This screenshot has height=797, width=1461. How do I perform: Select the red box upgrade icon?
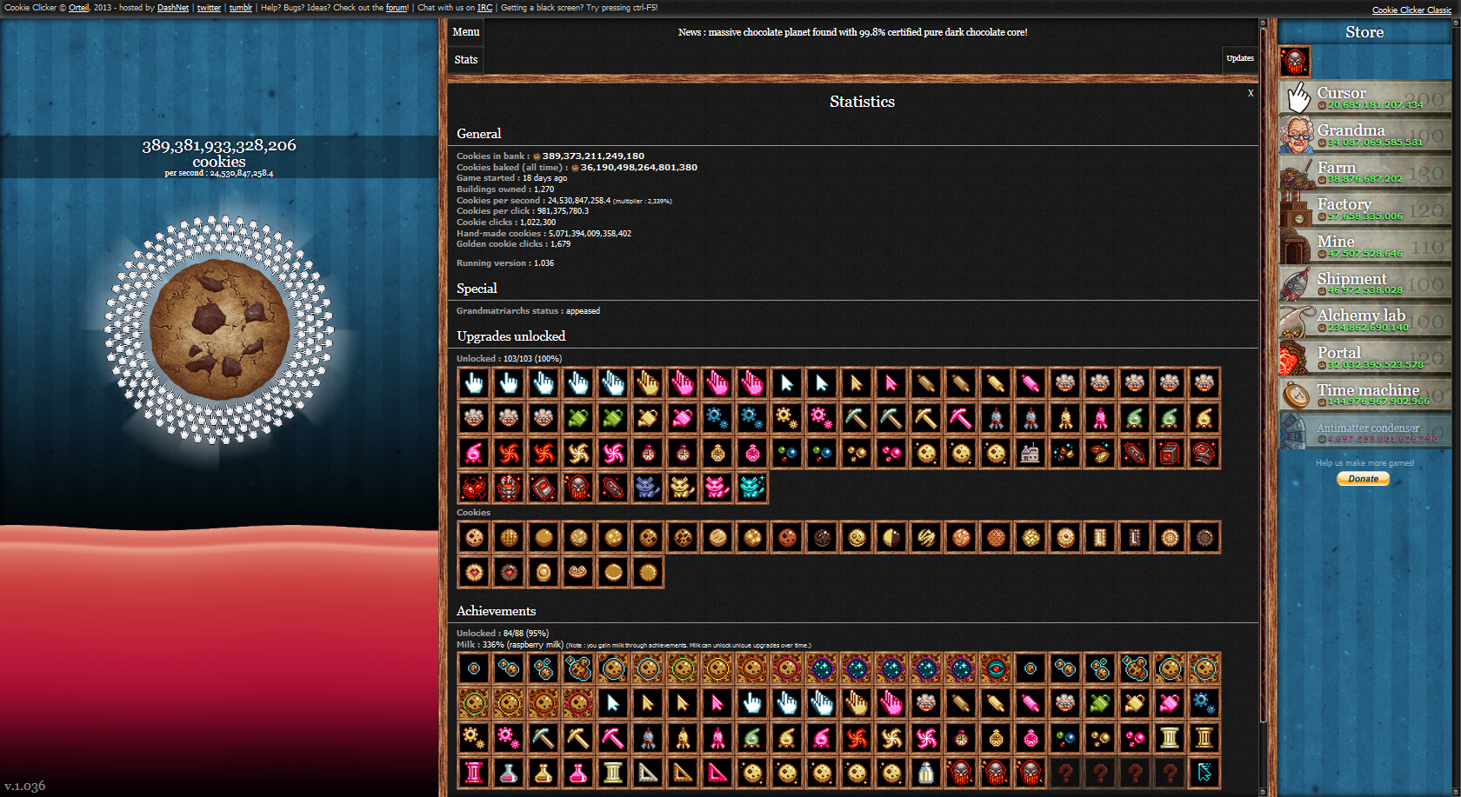(1169, 453)
